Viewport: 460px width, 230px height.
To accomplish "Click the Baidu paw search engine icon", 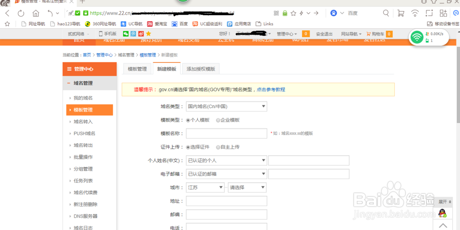I will click(334, 13).
